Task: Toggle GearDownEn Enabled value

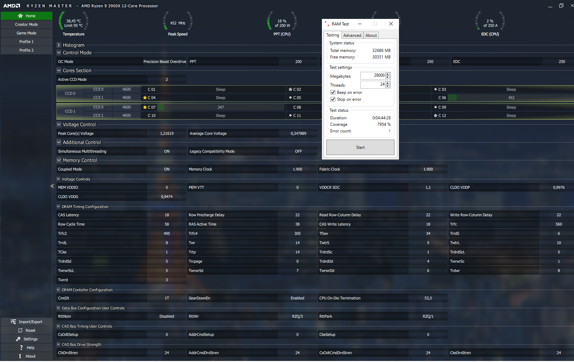Action: [x=297, y=298]
